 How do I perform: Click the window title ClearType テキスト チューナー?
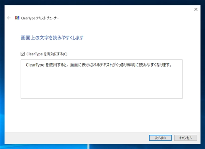click(x=40, y=18)
